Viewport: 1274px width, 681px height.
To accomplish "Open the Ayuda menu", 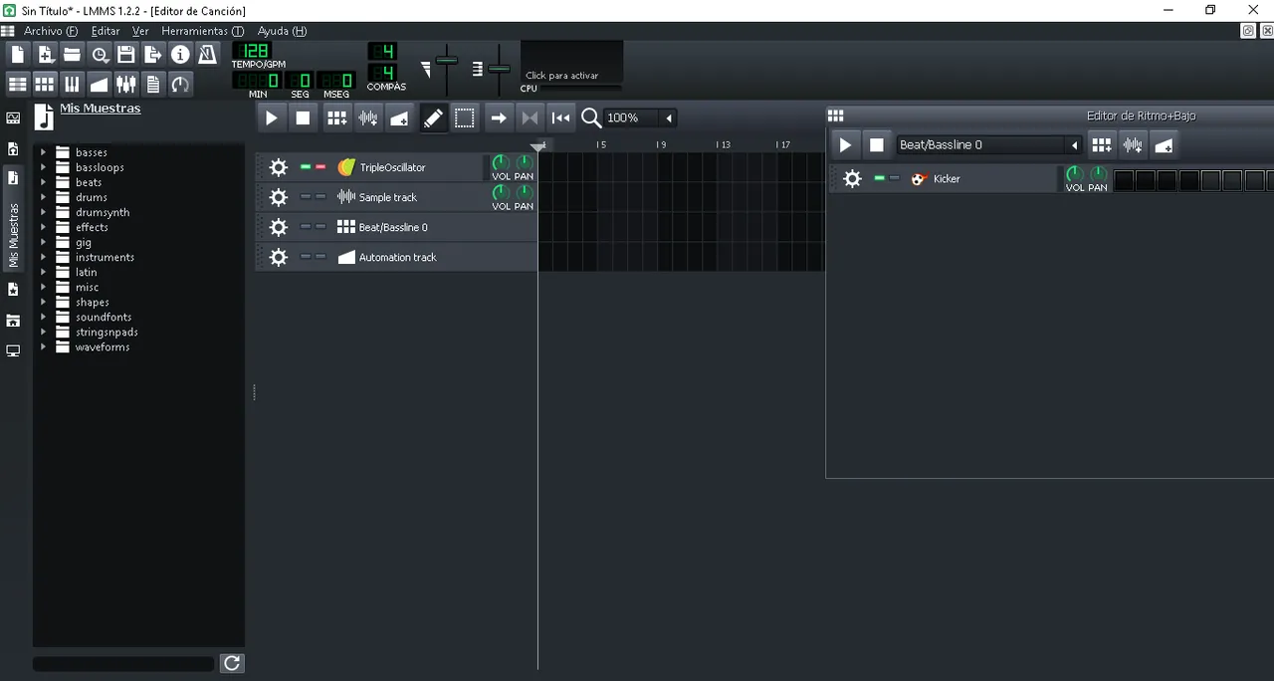I will pos(282,31).
